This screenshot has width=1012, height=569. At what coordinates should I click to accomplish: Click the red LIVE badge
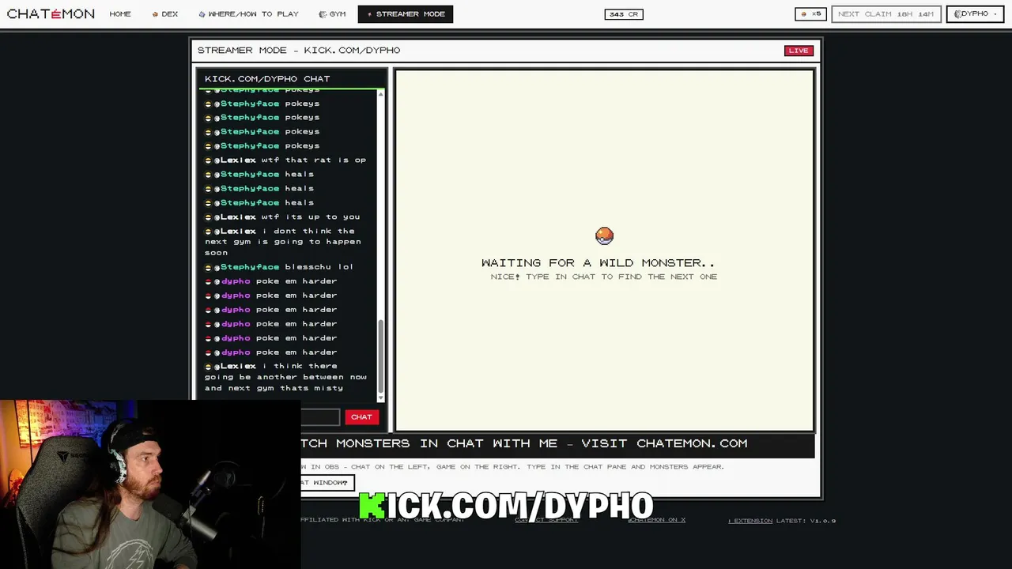[799, 51]
